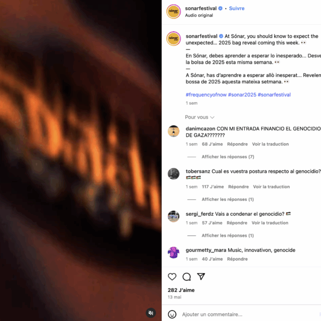Expand the Pour vous comment sorting
Image resolution: width=321 pixels, height=321 pixels.
pos(200,117)
